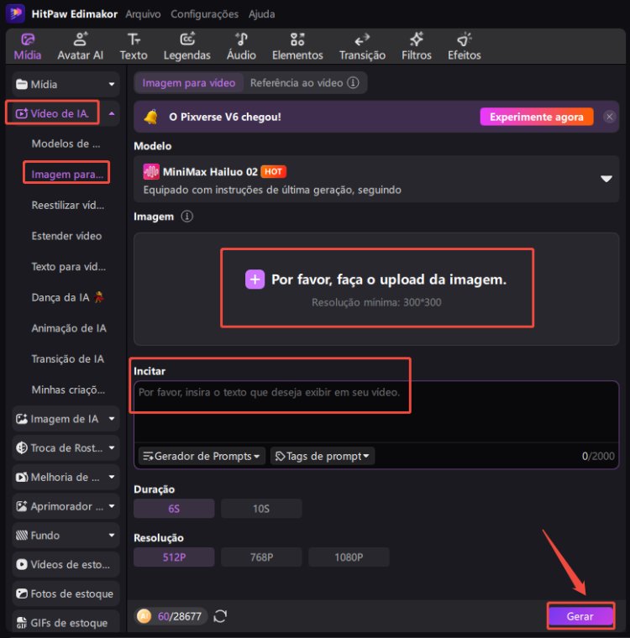630x638 pixels.
Task: Open the Configurações menu
Action: coord(204,14)
